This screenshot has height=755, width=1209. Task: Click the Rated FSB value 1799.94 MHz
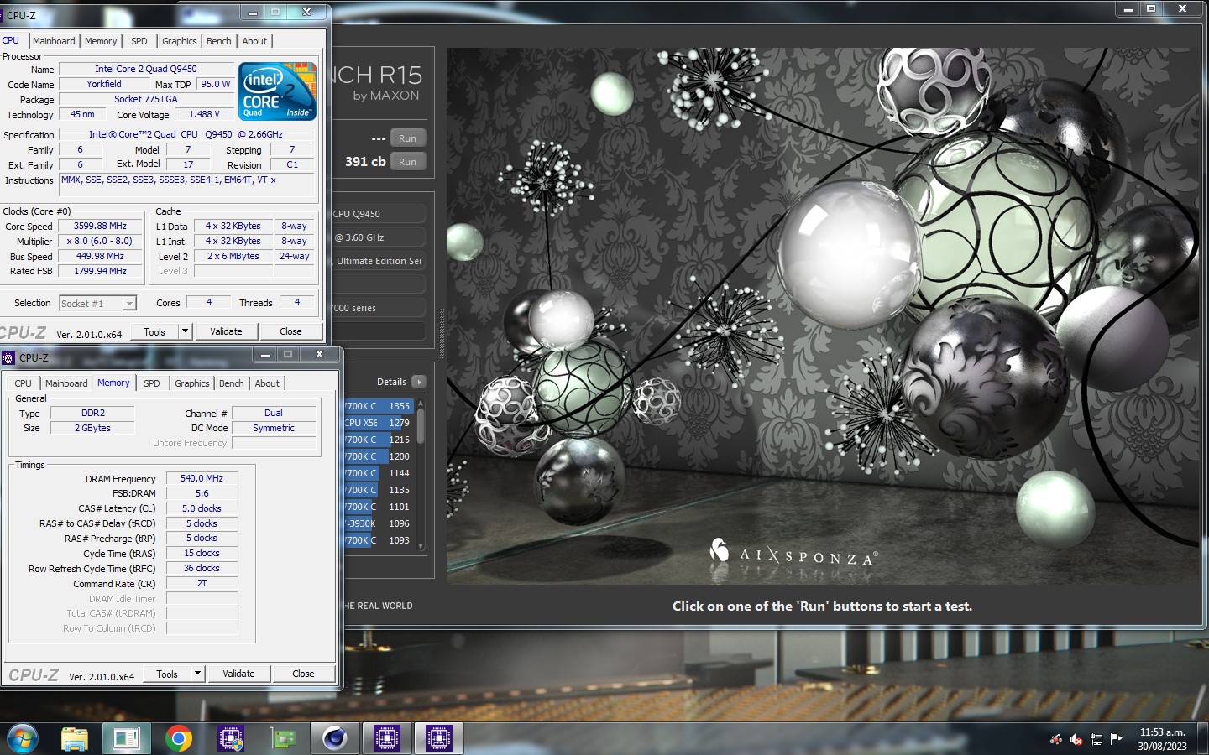(x=100, y=271)
